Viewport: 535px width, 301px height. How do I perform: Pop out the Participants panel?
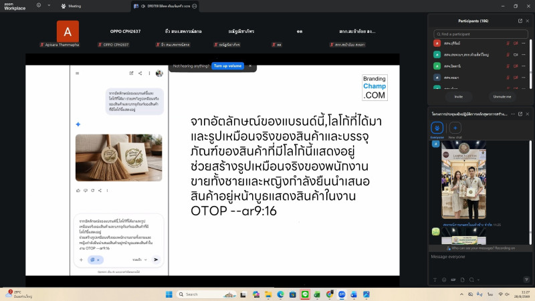520,21
